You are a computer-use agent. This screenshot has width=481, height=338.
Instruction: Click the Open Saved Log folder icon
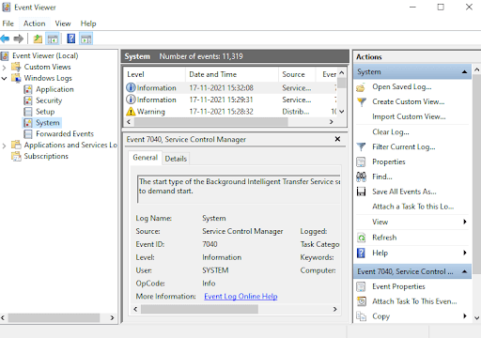pyautogui.click(x=361, y=87)
